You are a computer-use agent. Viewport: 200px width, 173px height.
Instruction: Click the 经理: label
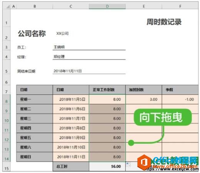[22, 57]
